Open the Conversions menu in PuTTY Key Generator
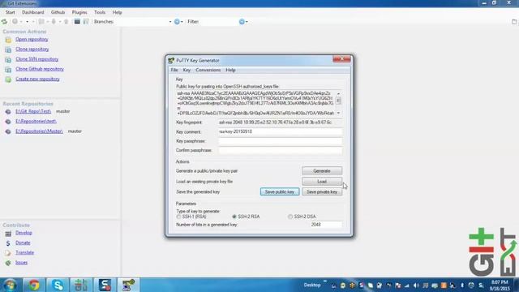Screen dimensions: 519x292 click(208, 71)
